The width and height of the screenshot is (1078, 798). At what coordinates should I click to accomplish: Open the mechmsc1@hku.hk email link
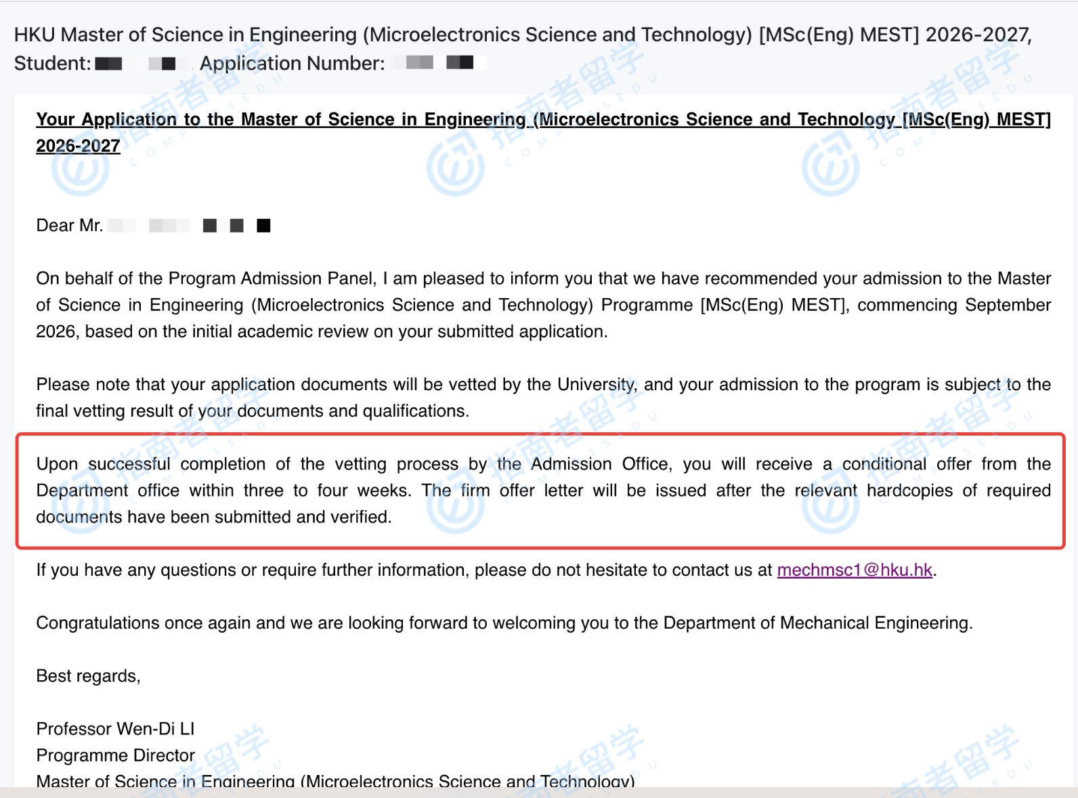[855, 570]
